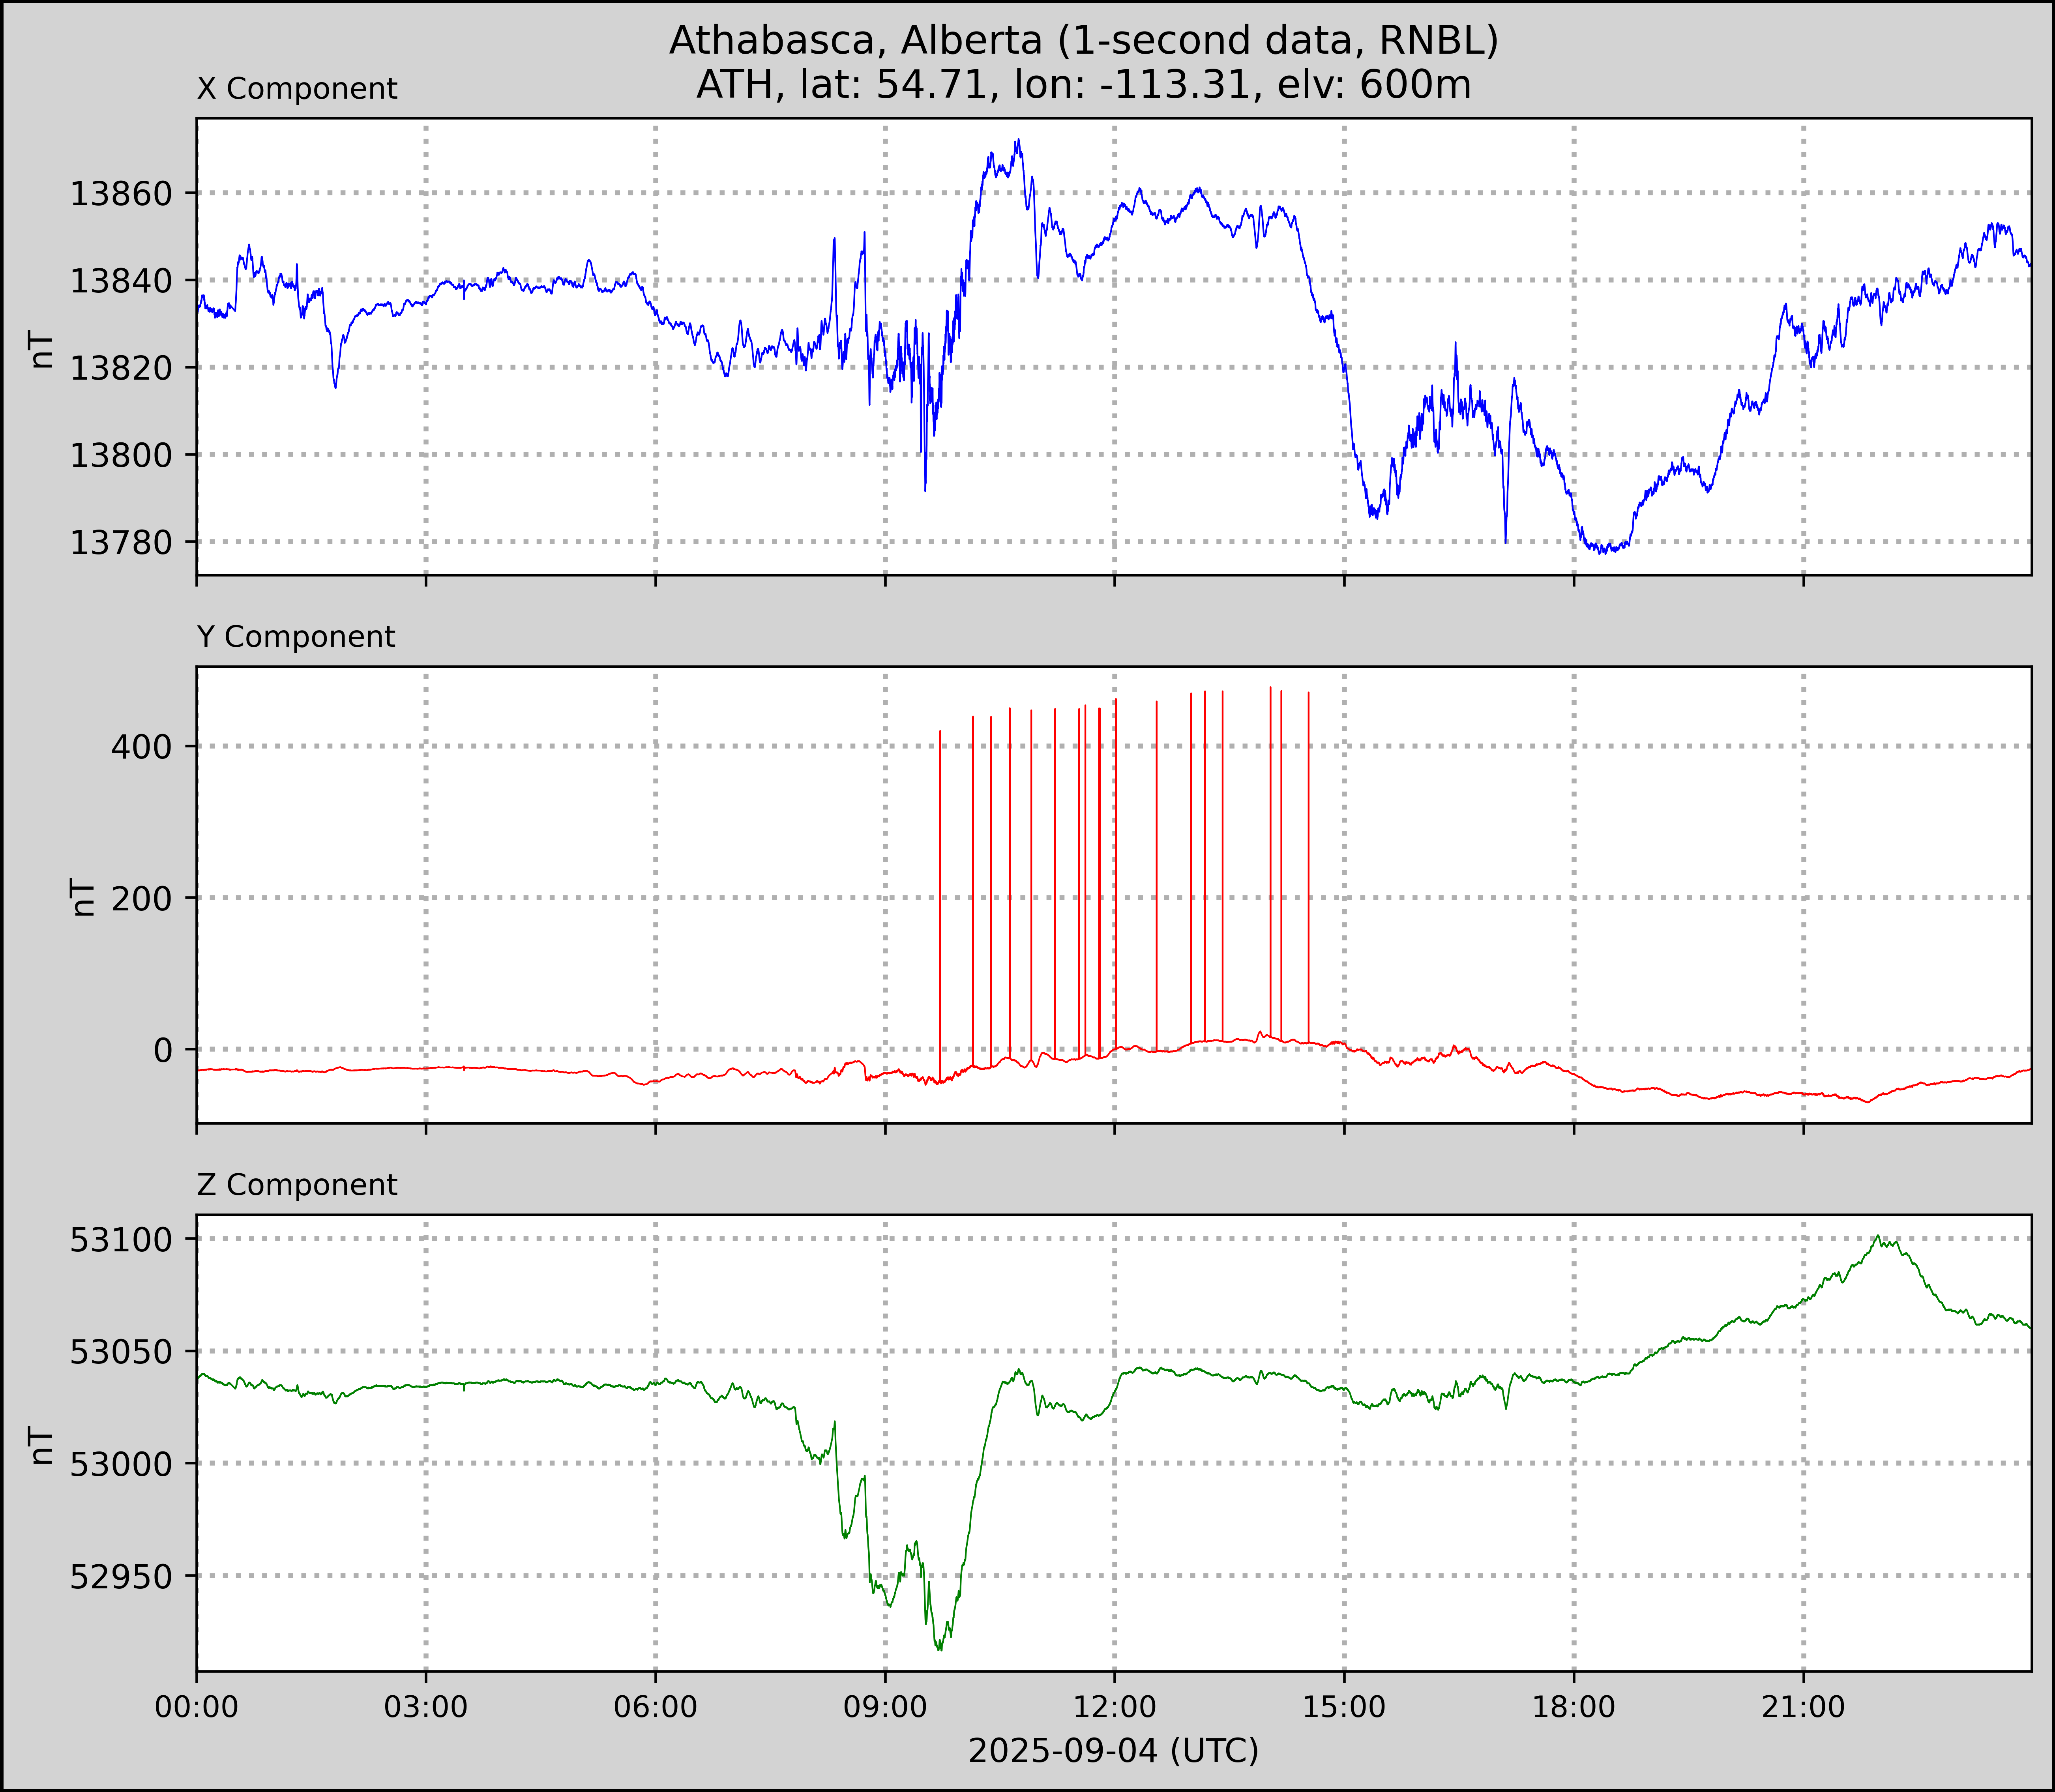Click the 'X Component' panel label
Image resolution: width=2055 pixels, height=1792 pixels.
coord(297,89)
